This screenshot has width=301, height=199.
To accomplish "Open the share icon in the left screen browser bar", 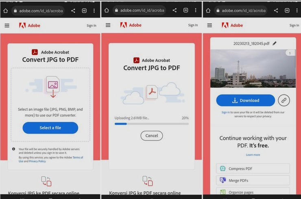I will (73, 11).
